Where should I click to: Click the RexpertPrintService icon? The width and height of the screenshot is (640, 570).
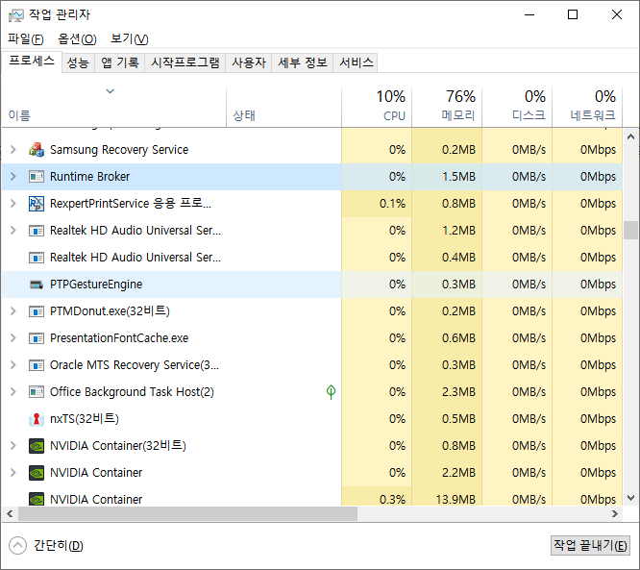click(37, 204)
